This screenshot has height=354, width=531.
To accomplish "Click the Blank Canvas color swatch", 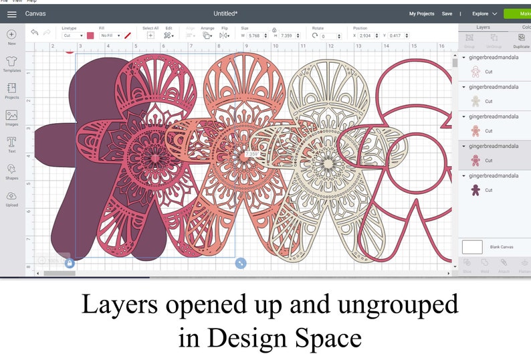I will tap(472, 247).
